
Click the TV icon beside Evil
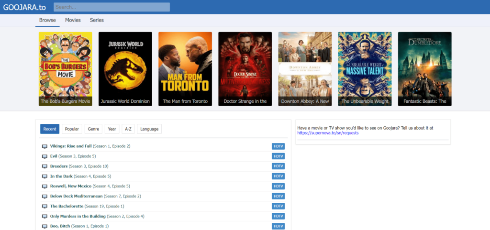pyautogui.click(x=45, y=156)
